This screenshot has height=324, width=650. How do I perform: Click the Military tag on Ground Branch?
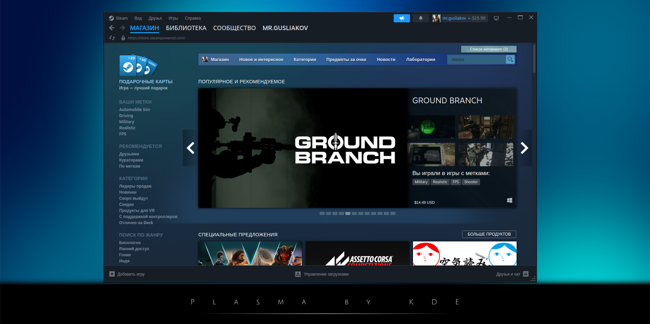click(x=421, y=182)
